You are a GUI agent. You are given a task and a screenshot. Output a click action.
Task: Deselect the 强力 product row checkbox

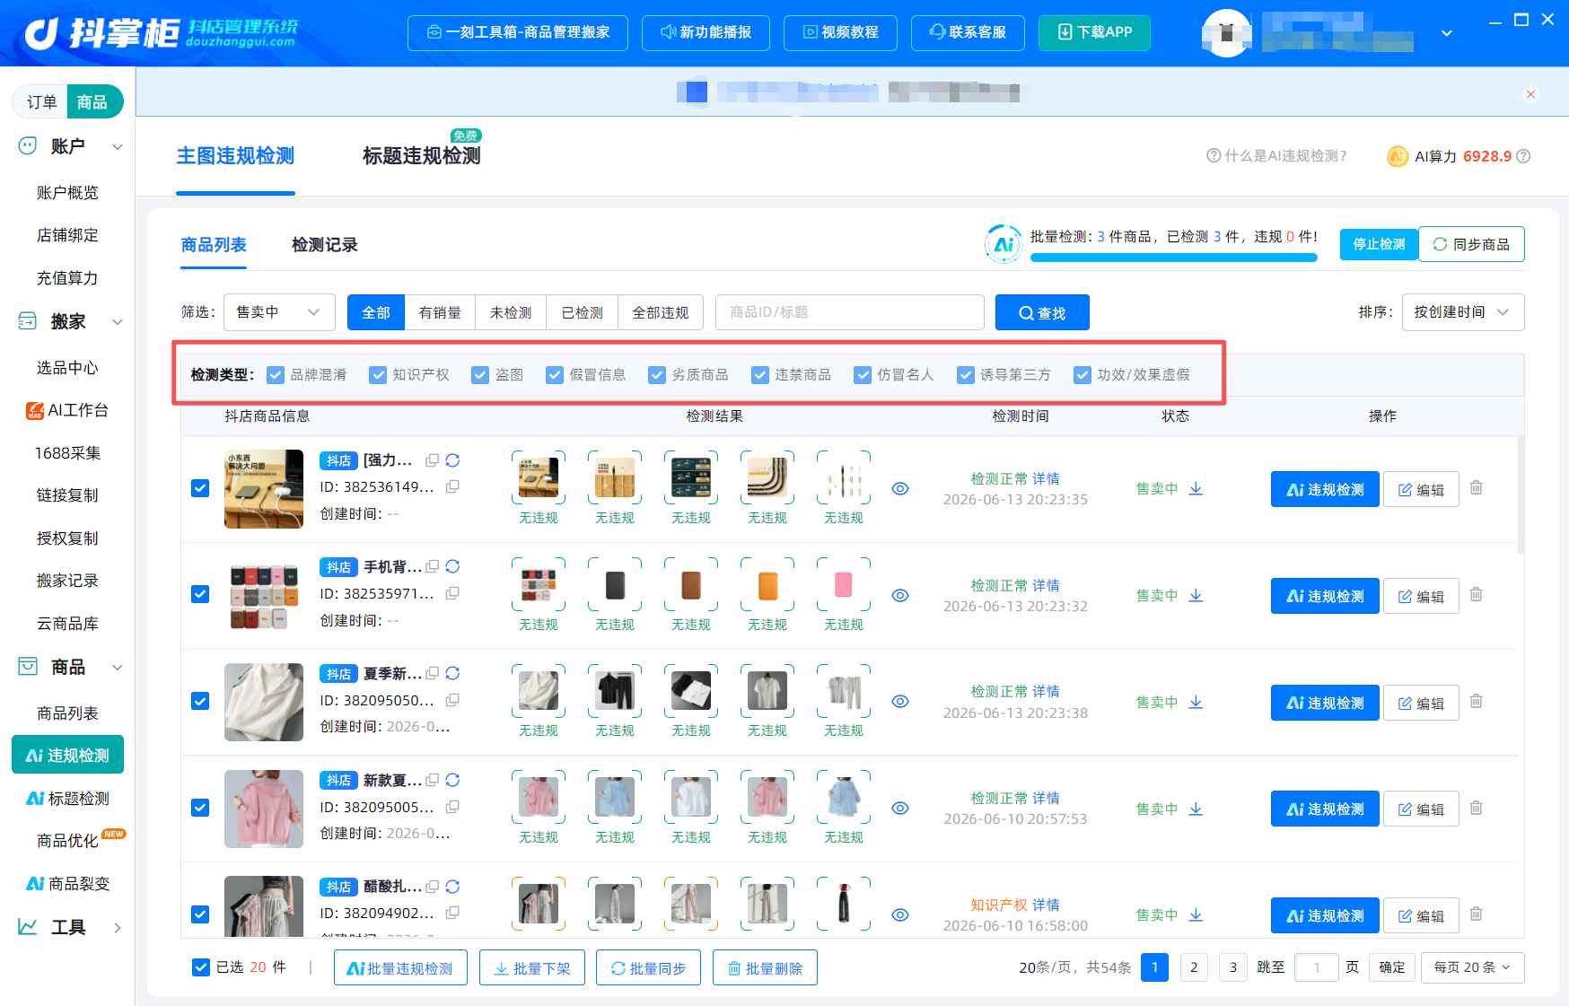(x=200, y=488)
